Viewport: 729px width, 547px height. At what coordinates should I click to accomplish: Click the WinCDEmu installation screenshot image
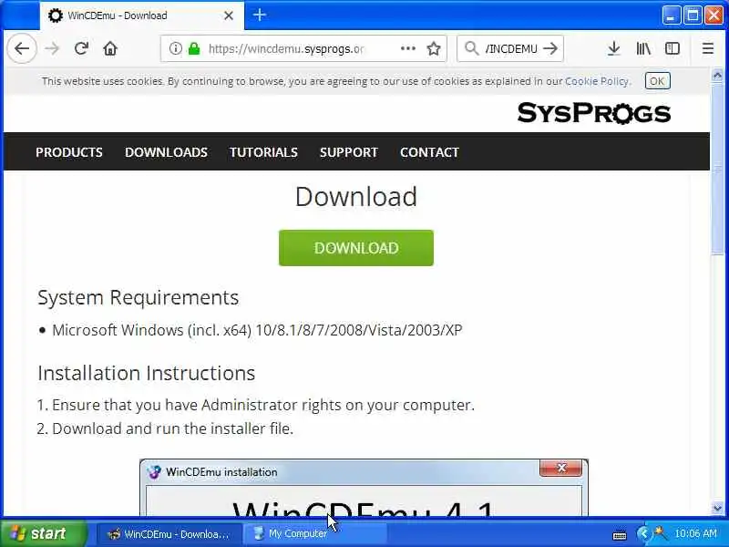(364, 488)
